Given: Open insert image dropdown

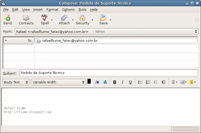Looking at the screenshot, I should pos(183,82).
